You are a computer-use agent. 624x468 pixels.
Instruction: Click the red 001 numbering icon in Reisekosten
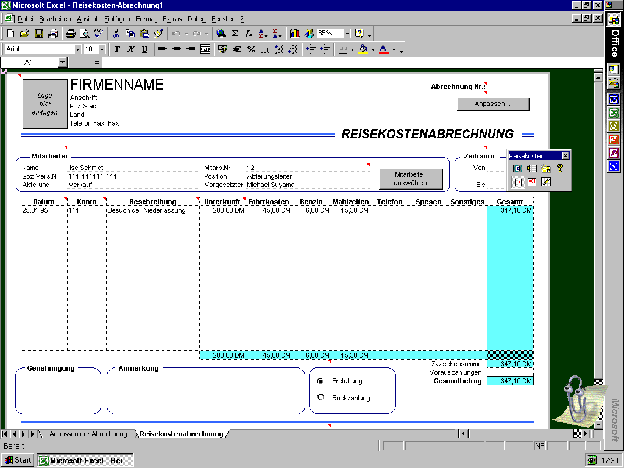pos(532,182)
